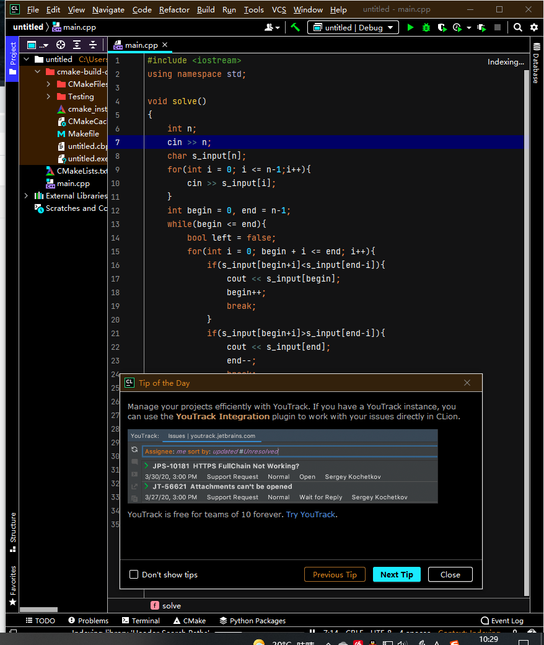
Task: Enable the Don't show tips checkbox
Action: point(134,575)
